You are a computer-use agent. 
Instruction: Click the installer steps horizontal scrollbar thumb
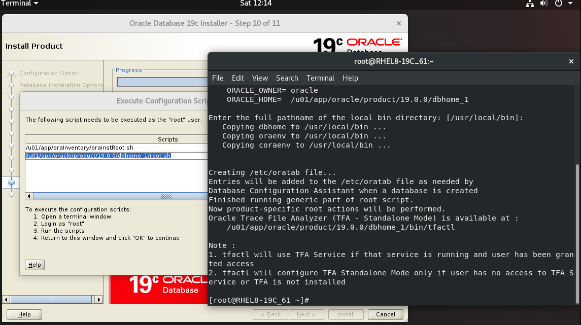(x=51, y=300)
